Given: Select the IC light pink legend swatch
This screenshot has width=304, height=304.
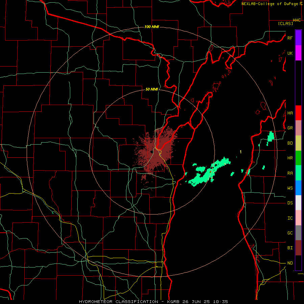Looking at the screenshot, I should (x=298, y=218).
